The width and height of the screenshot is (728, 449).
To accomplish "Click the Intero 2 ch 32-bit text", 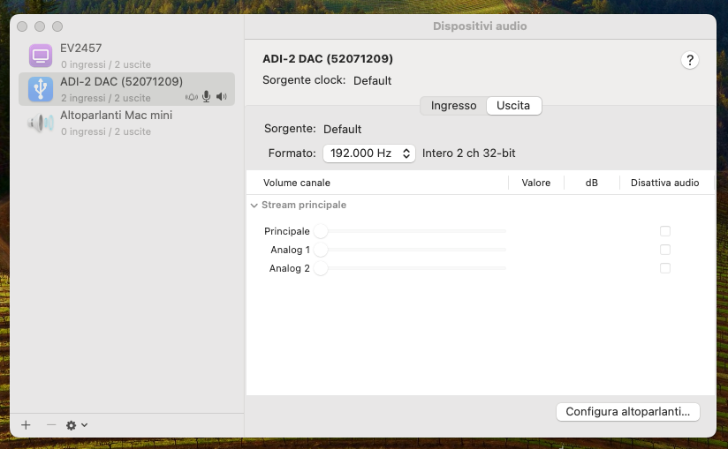I will pyautogui.click(x=468, y=153).
